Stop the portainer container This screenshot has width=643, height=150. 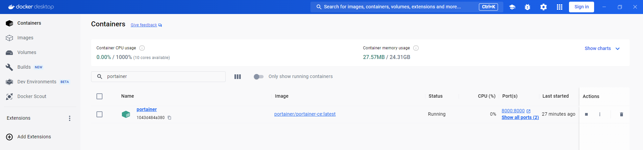[586, 114]
